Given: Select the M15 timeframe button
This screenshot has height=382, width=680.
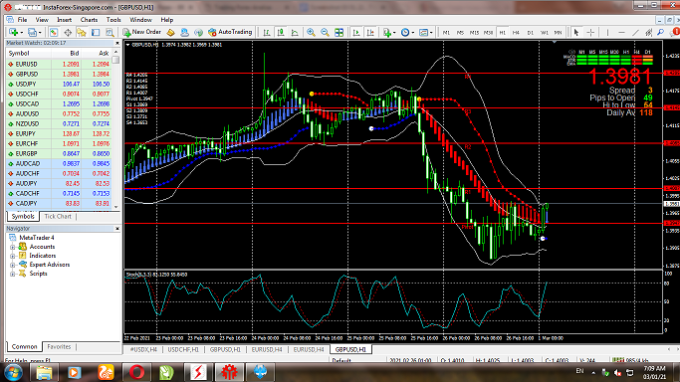Looking at the screenshot, I should click(x=474, y=33).
